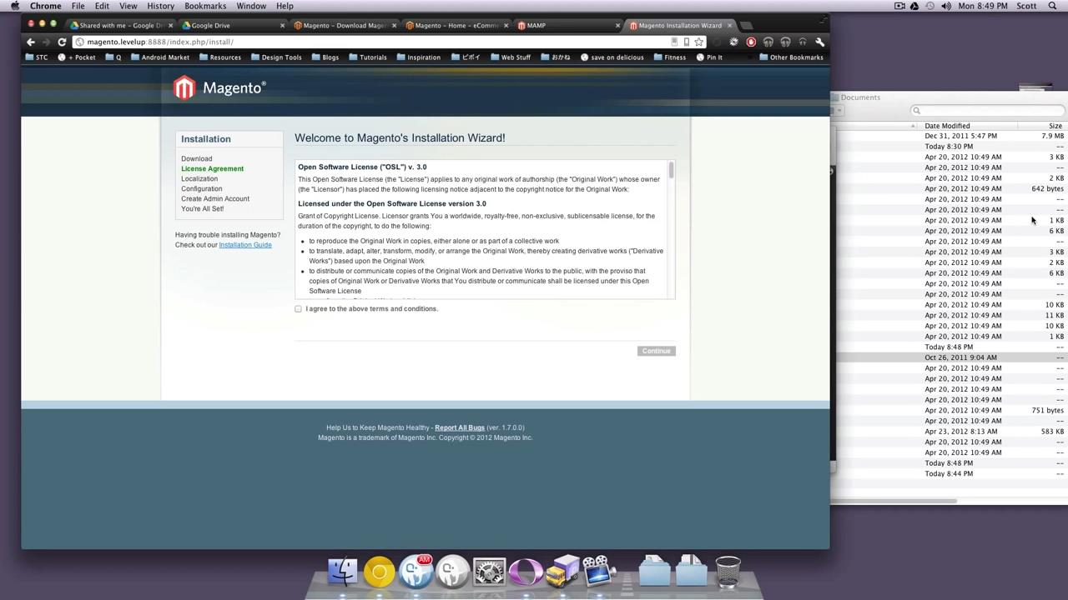This screenshot has height=600, width=1068.
Task: Open the Fitness bookmarks folder
Action: tap(670, 57)
